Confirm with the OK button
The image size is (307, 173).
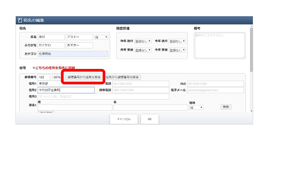click(x=150, y=119)
